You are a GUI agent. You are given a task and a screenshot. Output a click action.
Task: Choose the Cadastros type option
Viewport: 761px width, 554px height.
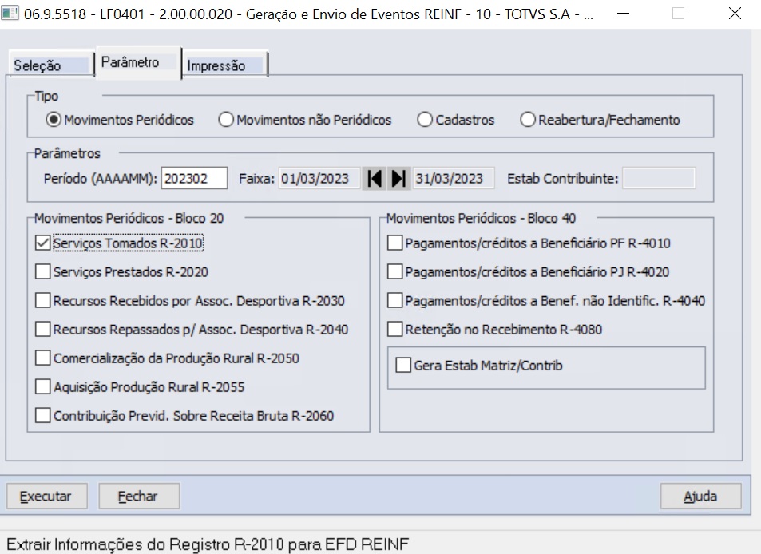(x=424, y=120)
